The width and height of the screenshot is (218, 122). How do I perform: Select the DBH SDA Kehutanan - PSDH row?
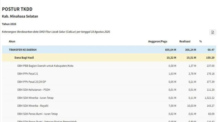109,90
